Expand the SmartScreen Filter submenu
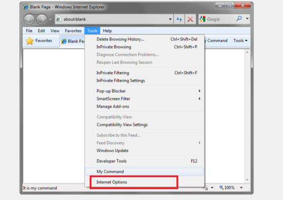283x200 pixels. pos(145,99)
